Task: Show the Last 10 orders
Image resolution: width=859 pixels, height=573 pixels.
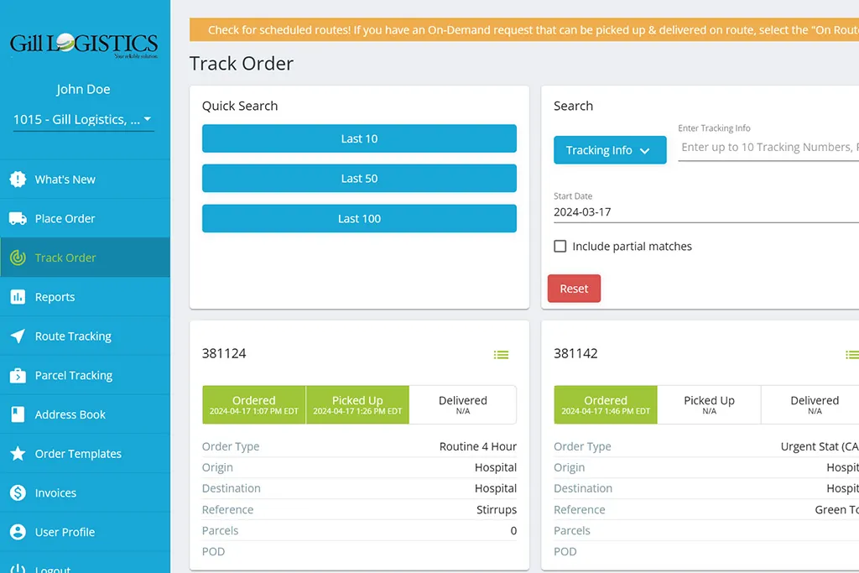Action: [x=359, y=139]
